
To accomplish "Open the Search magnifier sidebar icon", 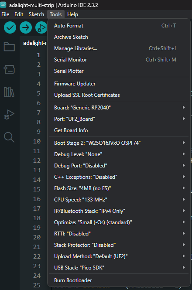I will (9, 137).
